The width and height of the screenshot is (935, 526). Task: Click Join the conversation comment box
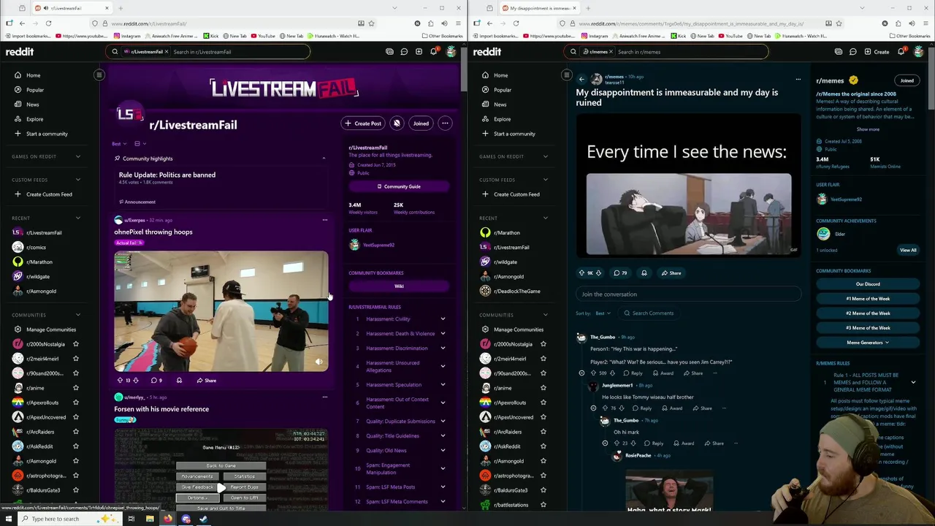coord(688,294)
